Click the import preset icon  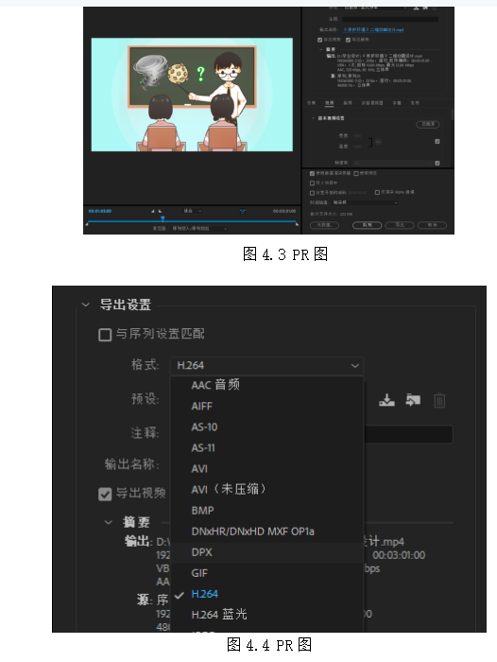[413, 400]
